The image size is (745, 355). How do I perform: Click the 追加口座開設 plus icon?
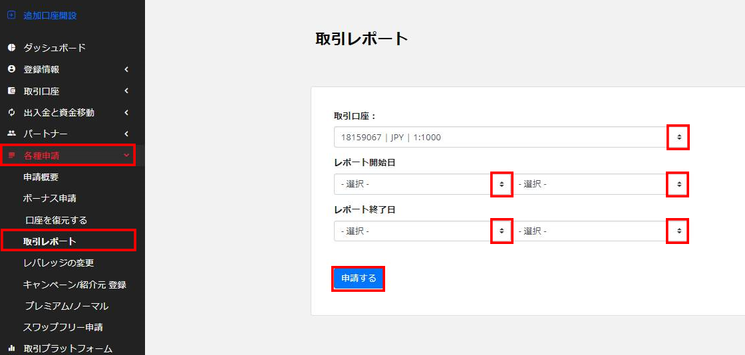11,15
